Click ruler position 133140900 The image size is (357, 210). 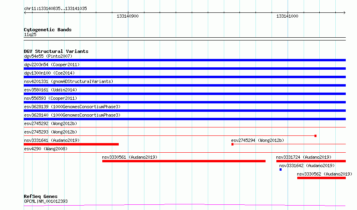pyautogui.click(x=128, y=16)
